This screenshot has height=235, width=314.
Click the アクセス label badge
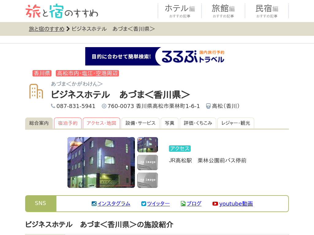[x=180, y=148]
